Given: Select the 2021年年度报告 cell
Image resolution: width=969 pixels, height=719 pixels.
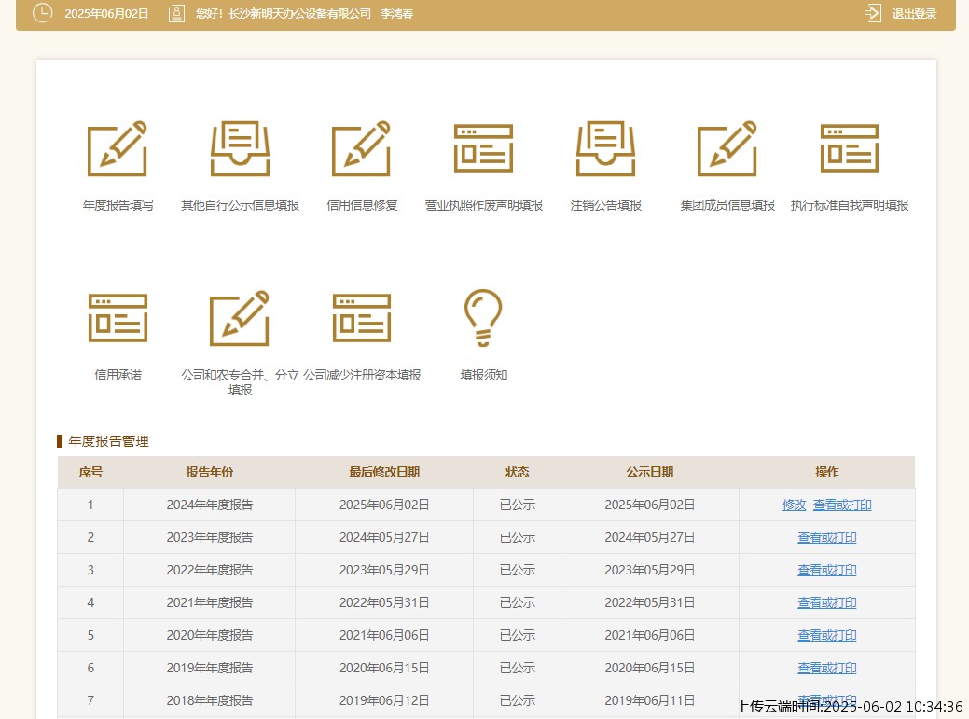Looking at the screenshot, I should click(x=210, y=602).
